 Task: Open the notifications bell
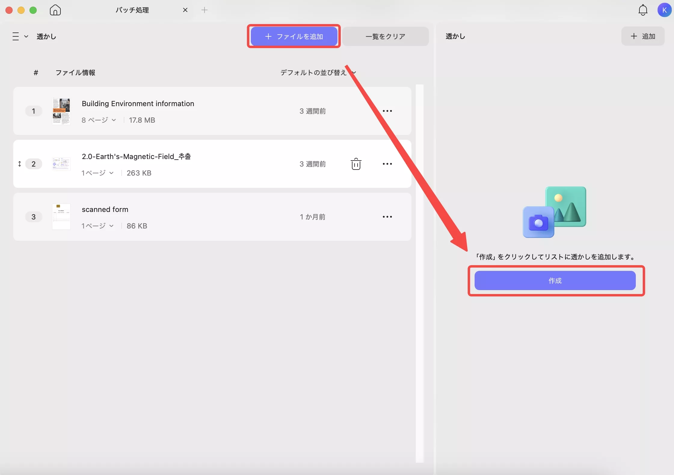click(x=643, y=10)
